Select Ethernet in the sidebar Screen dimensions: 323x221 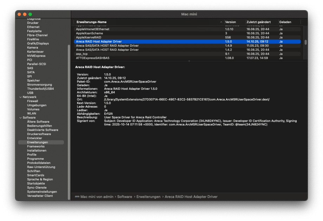33,27
